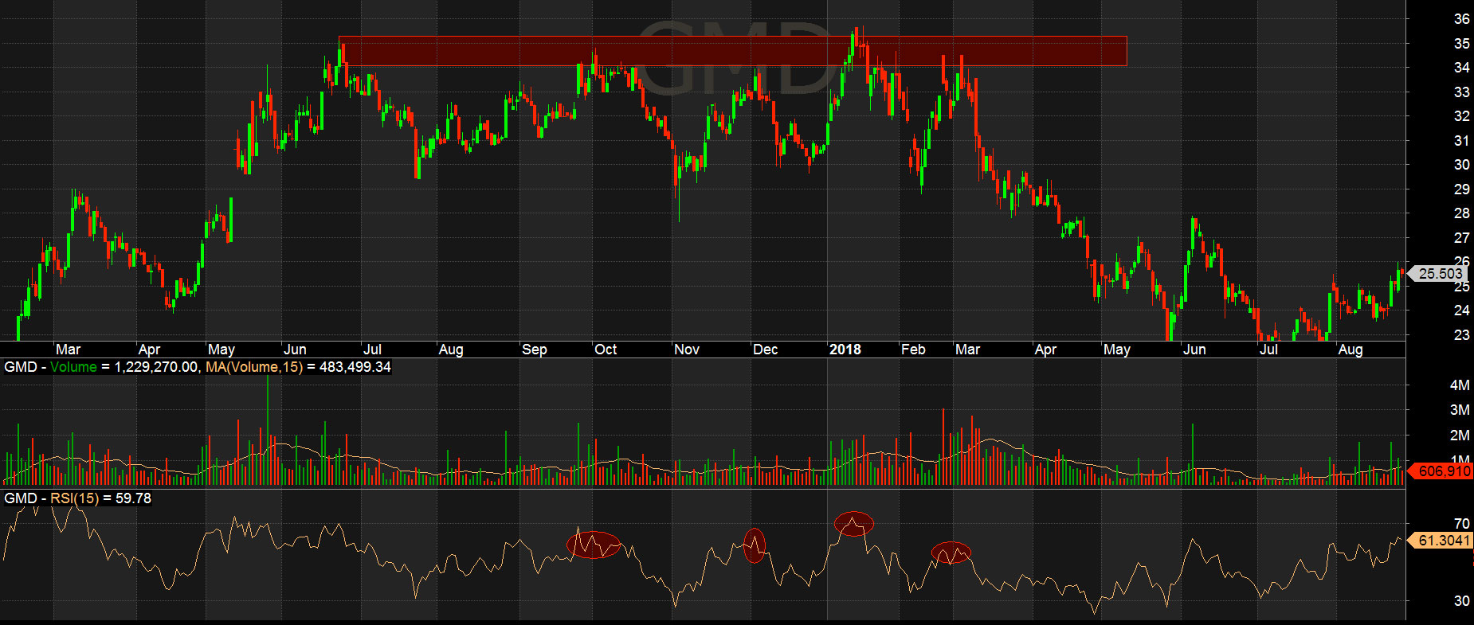Click the Dec label on the time axis
The image size is (1474, 625).
pyautogui.click(x=765, y=350)
